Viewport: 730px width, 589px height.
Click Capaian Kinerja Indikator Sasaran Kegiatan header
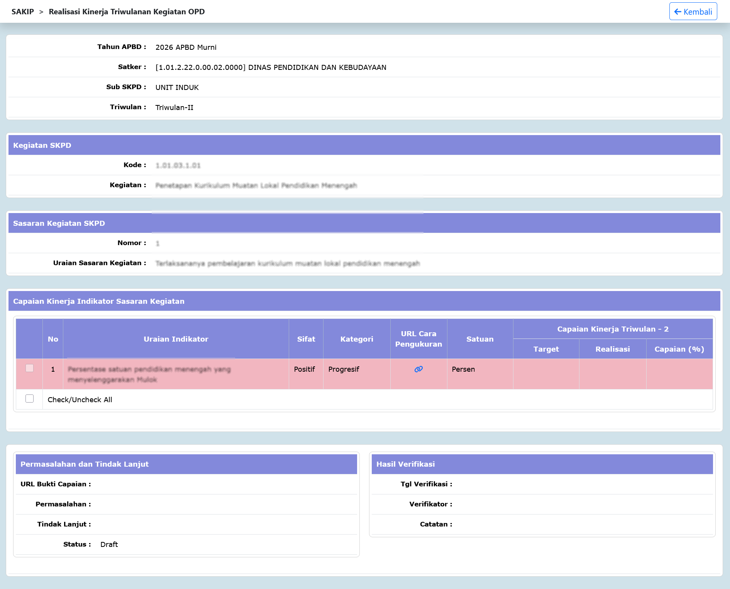click(364, 301)
